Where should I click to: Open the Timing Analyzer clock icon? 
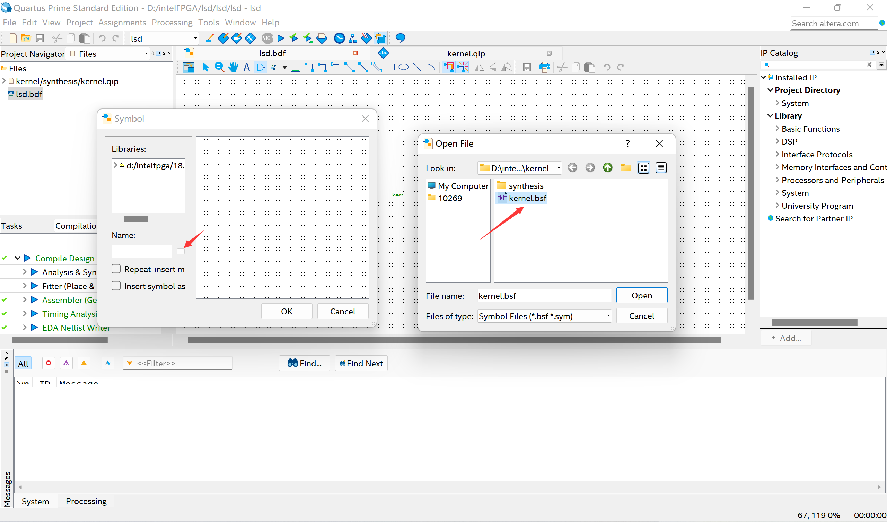click(x=339, y=38)
